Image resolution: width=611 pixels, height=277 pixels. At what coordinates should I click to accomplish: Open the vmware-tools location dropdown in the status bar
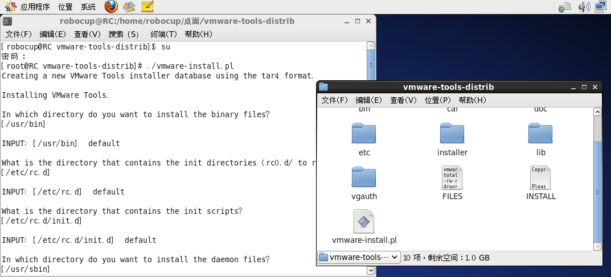point(359,257)
